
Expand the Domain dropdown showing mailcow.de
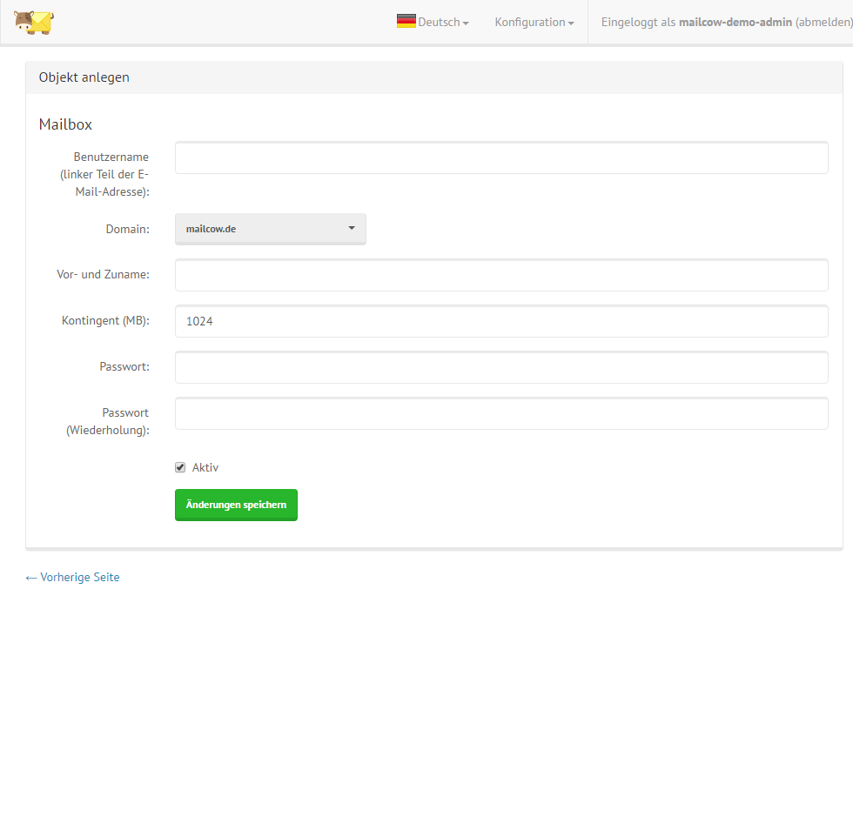270,229
